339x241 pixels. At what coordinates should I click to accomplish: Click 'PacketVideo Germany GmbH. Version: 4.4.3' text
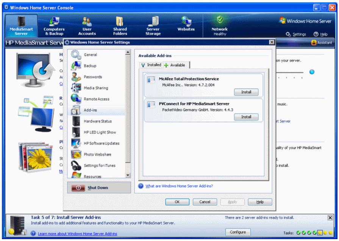tap(198, 110)
